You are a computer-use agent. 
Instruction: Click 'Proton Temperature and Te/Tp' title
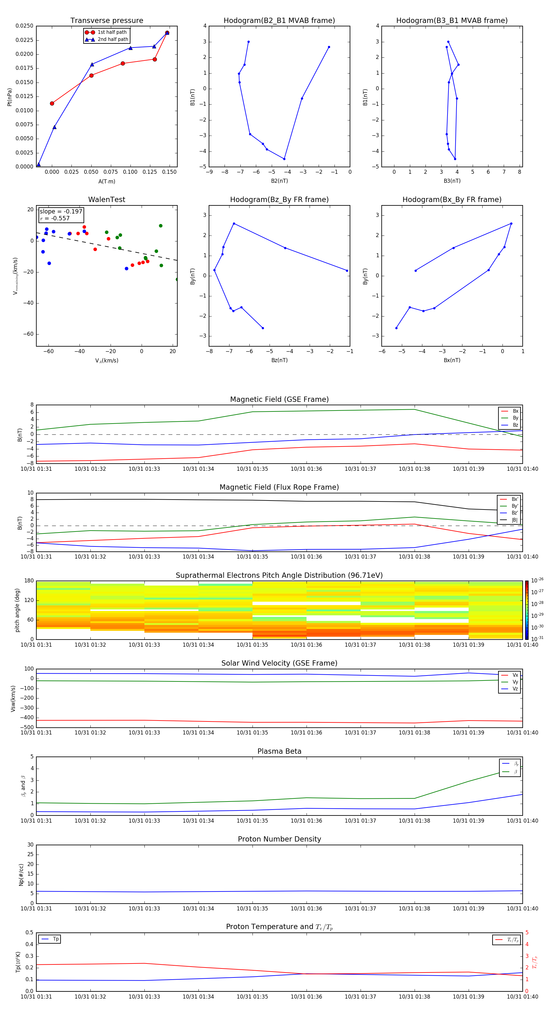click(x=279, y=927)
